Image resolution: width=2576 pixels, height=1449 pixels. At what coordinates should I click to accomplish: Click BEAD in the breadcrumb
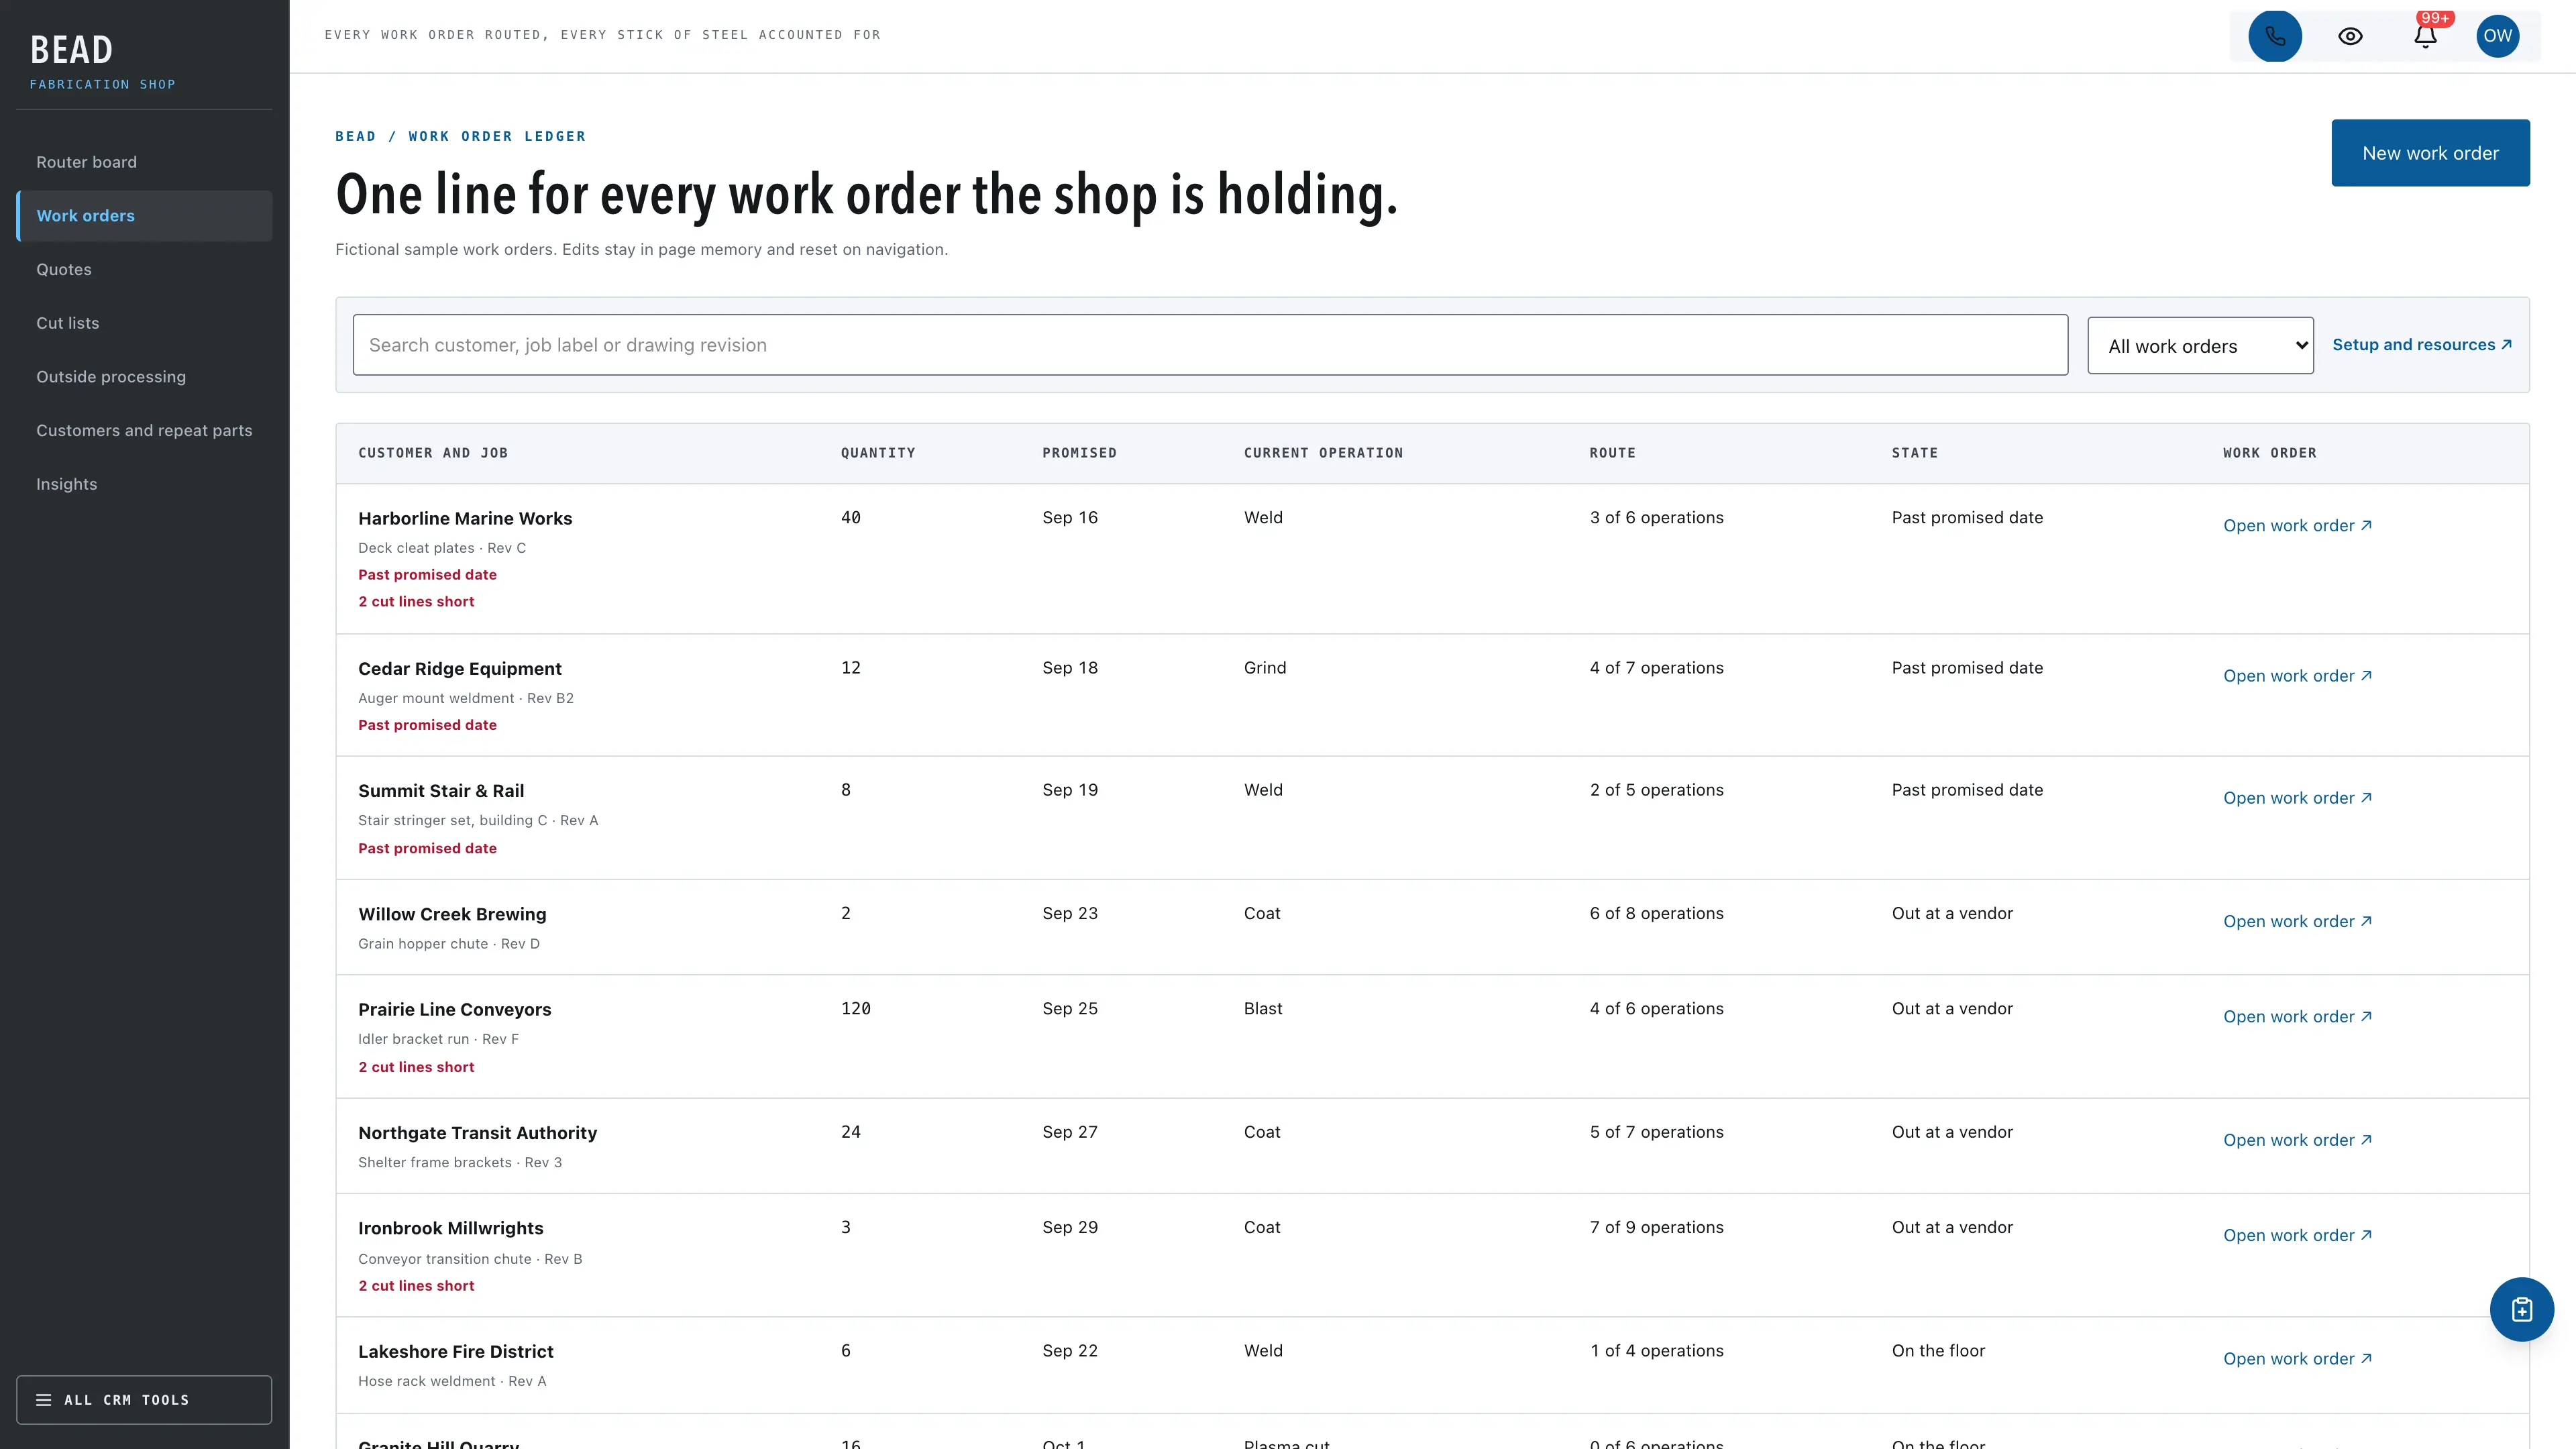[356, 136]
